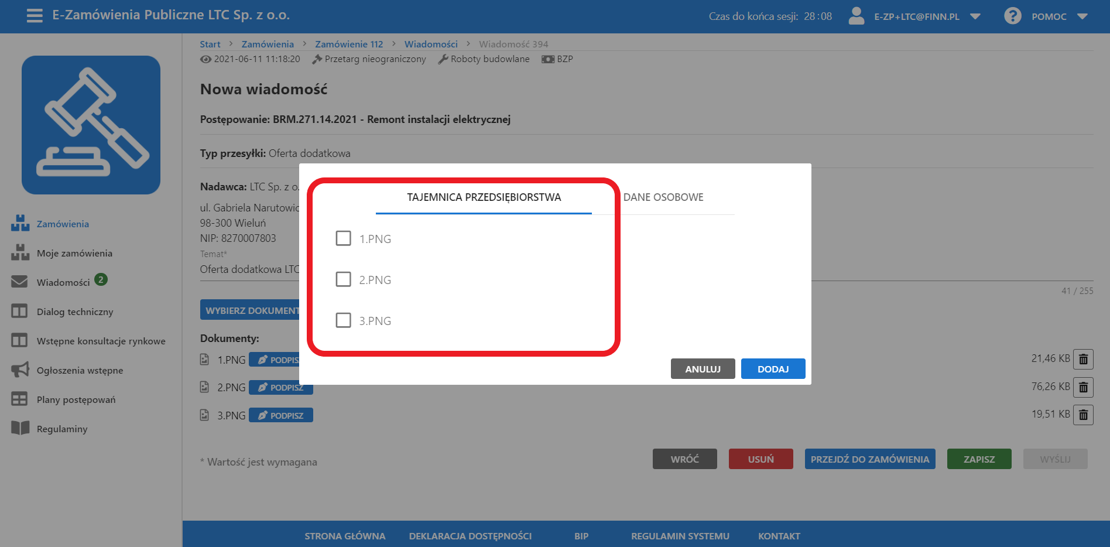Switch to Tajemnica przedsiębiorstwa tab
The width and height of the screenshot is (1110, 547).
(484, 197)
